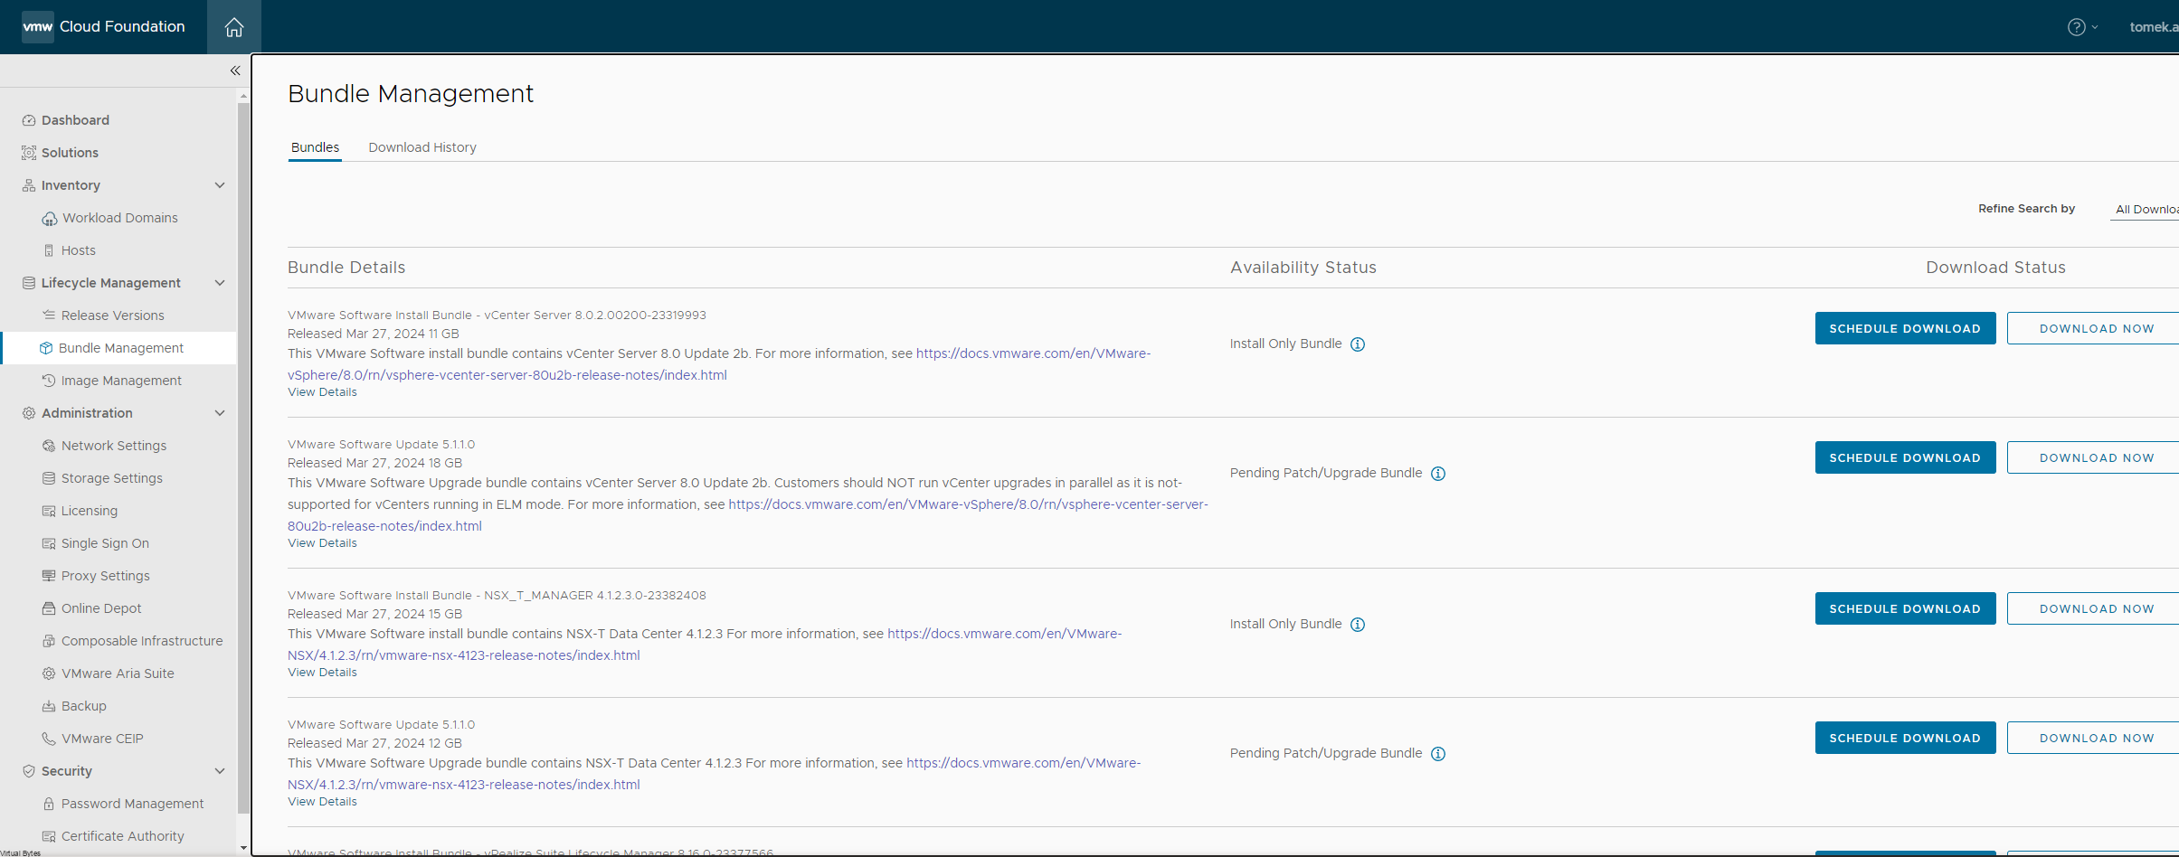The height and width of the screenshot is (857, 2179).
Task: Switch to Download History tab
Action: tap(422, 147)
